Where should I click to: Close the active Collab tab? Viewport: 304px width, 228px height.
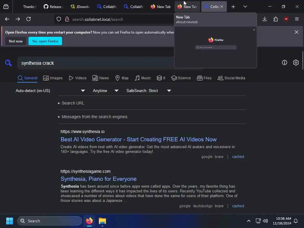[x=222, y=7]
